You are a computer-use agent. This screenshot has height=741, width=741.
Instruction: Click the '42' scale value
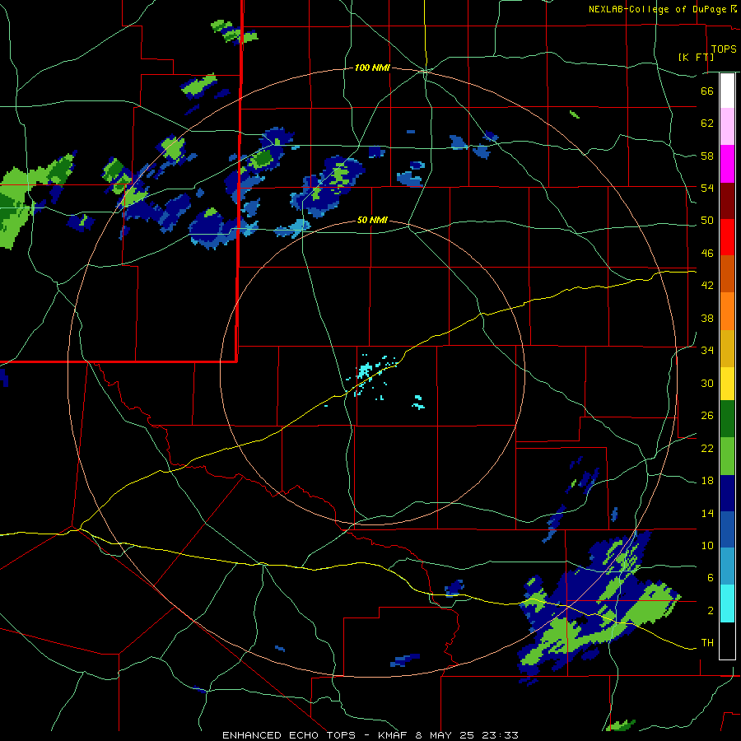point(707,286)
